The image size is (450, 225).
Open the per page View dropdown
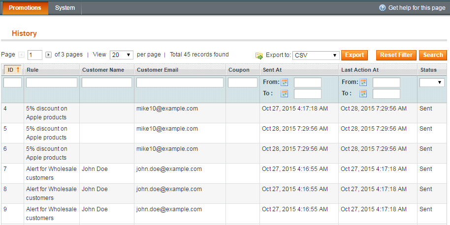tap(122, 55)
